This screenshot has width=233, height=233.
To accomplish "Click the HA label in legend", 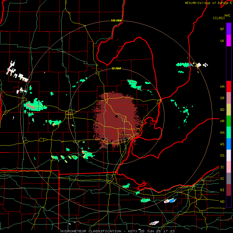I will click(x=222, y=87).
